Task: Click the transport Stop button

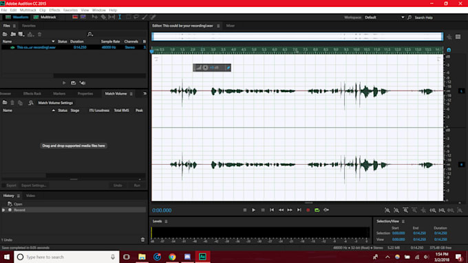Action: pos(245,210)
